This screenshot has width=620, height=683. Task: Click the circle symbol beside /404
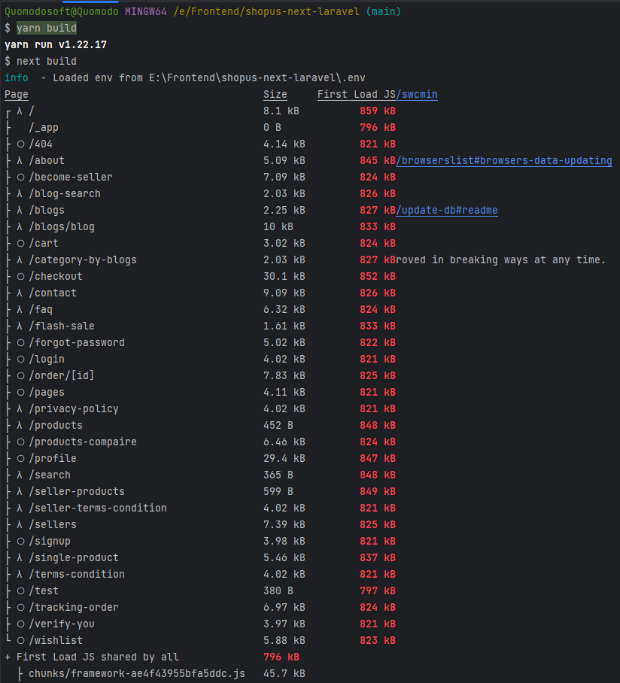(20, 144)
